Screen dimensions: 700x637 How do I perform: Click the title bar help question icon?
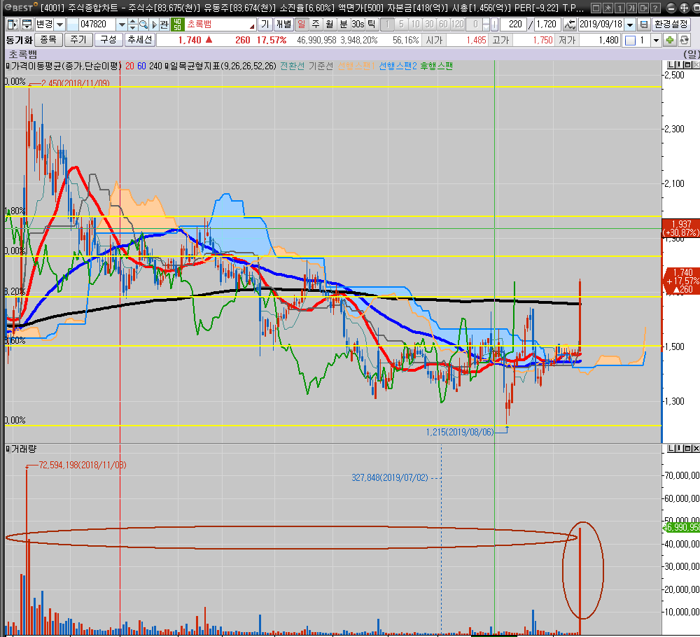pos(655,8)
